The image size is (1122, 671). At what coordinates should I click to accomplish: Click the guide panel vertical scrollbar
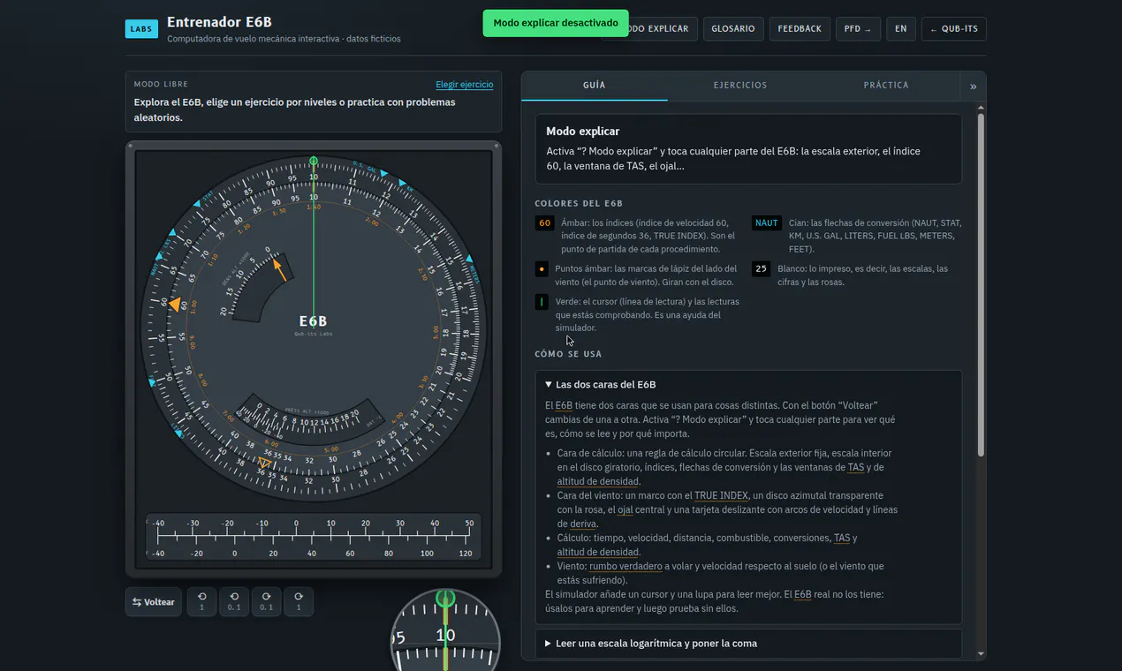981,284
